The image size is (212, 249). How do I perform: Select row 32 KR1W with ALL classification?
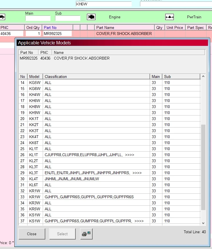(x=109, y=191)
